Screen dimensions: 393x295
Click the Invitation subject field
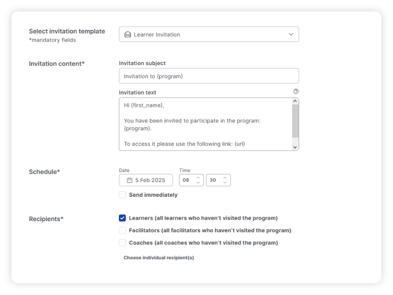coord(208,76)
